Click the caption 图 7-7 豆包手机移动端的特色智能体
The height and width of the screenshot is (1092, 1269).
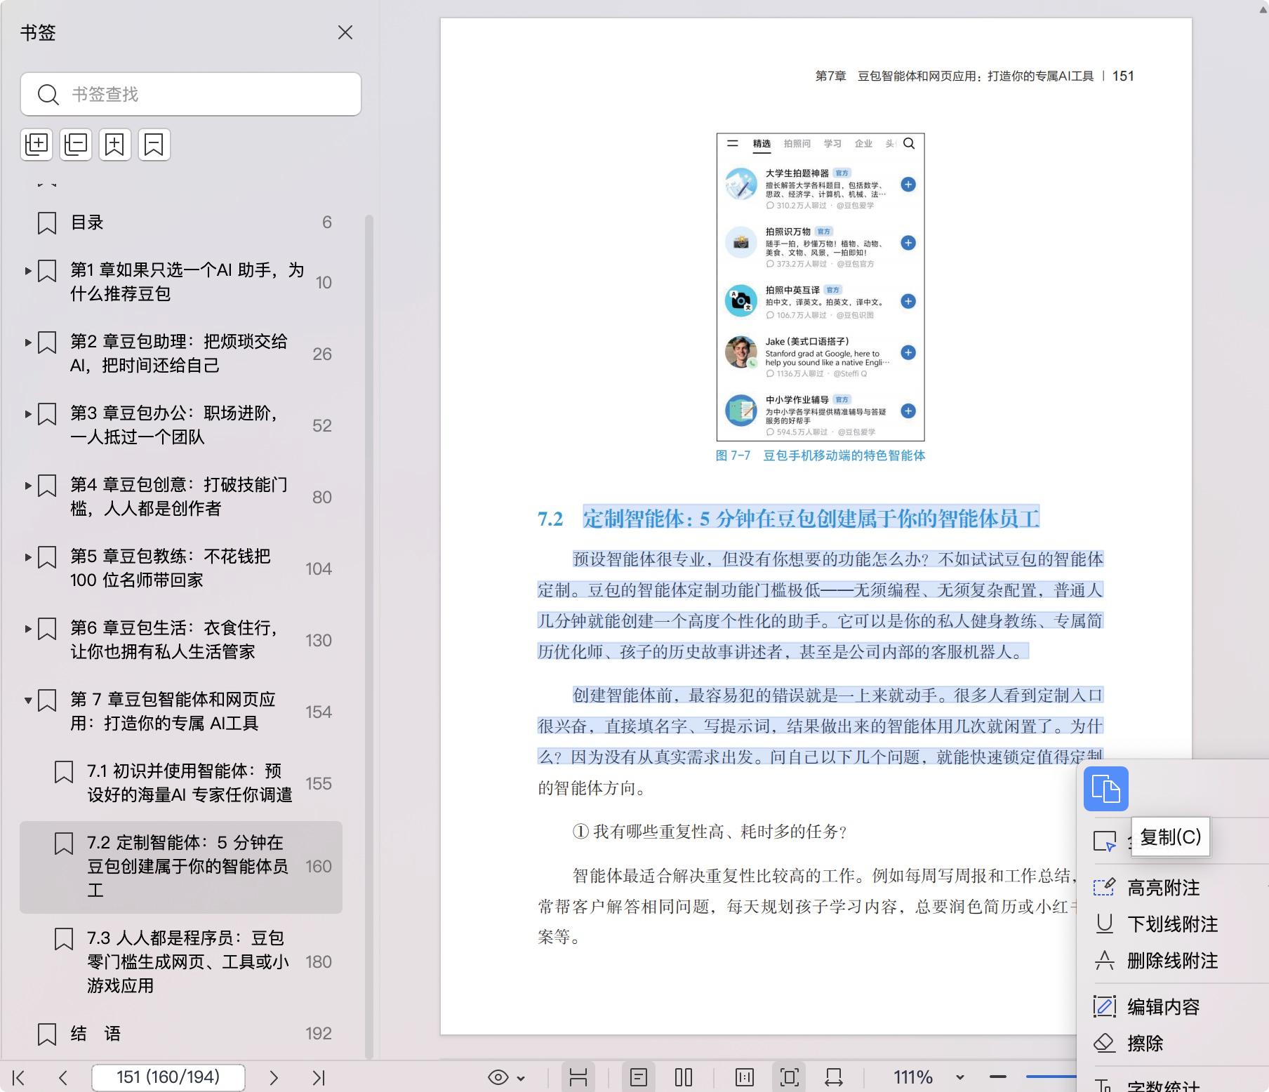820,455
